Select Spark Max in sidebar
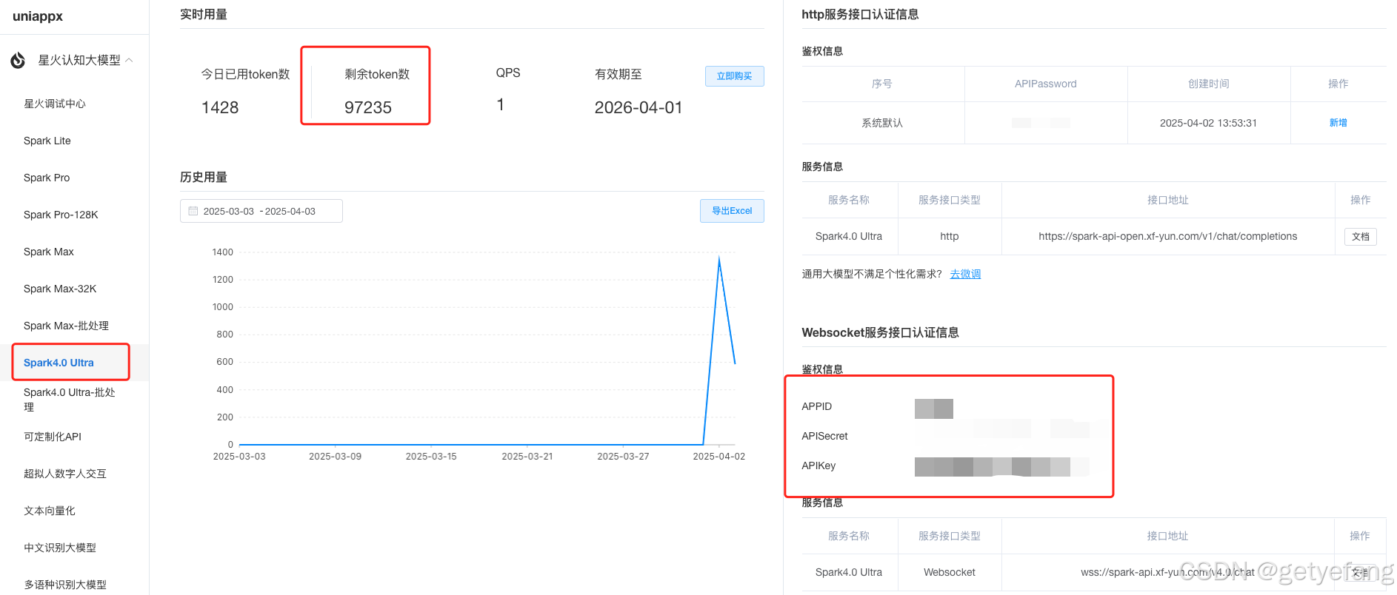 [49, 252]
